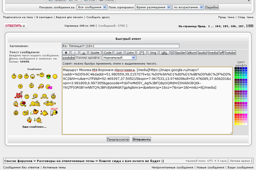Click the bold B formatting button
Viewport: 256px width, 170px height.
coord(66,53)
